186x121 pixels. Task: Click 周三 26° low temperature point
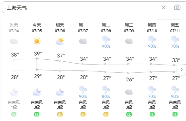[128, 73]
